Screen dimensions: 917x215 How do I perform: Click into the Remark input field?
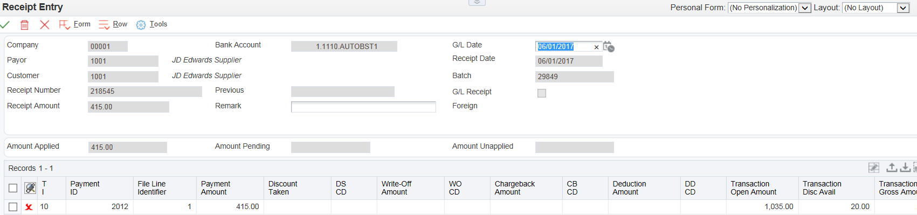tap(363, 107)
